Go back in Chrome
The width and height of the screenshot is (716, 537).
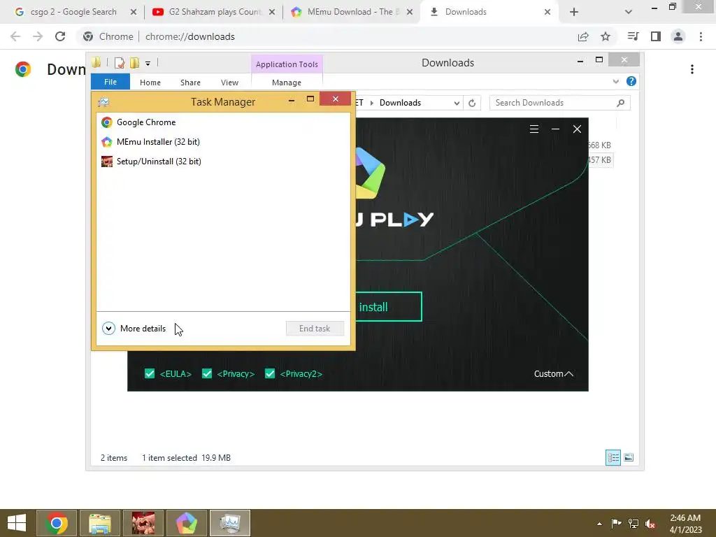coord(15,36)
